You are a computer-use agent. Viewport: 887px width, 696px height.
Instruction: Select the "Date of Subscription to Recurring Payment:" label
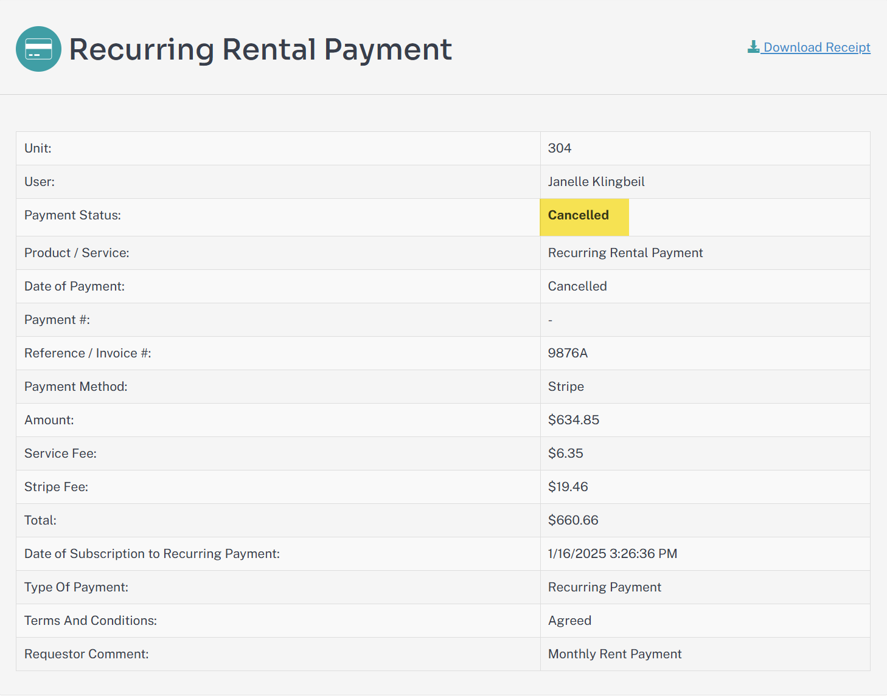point(152,554)
